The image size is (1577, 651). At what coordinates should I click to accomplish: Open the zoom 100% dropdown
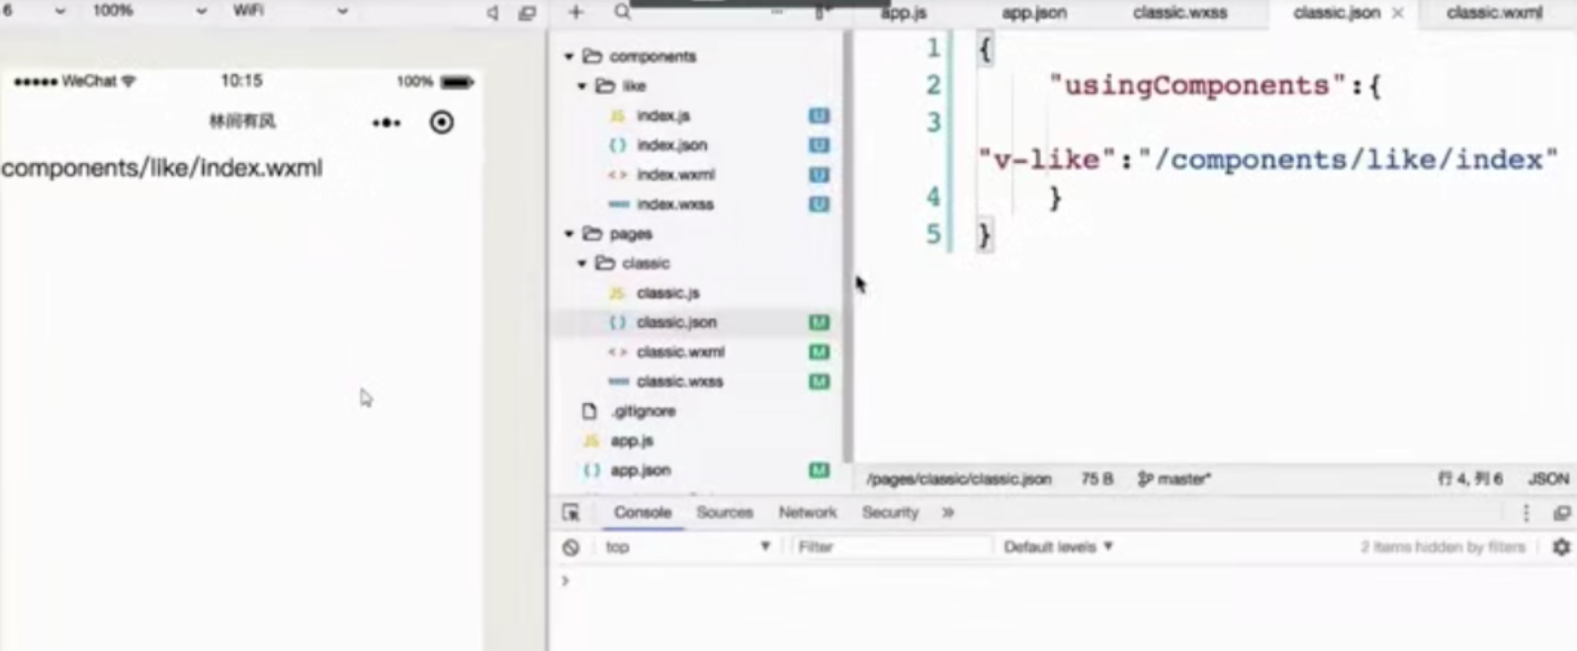pos(149,11)
